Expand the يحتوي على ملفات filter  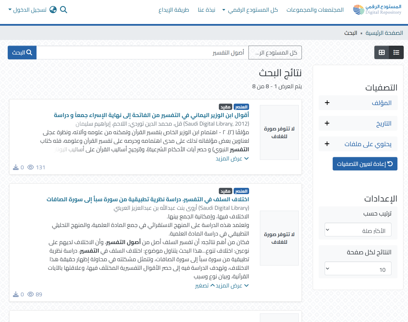click(x=358, y=144)
